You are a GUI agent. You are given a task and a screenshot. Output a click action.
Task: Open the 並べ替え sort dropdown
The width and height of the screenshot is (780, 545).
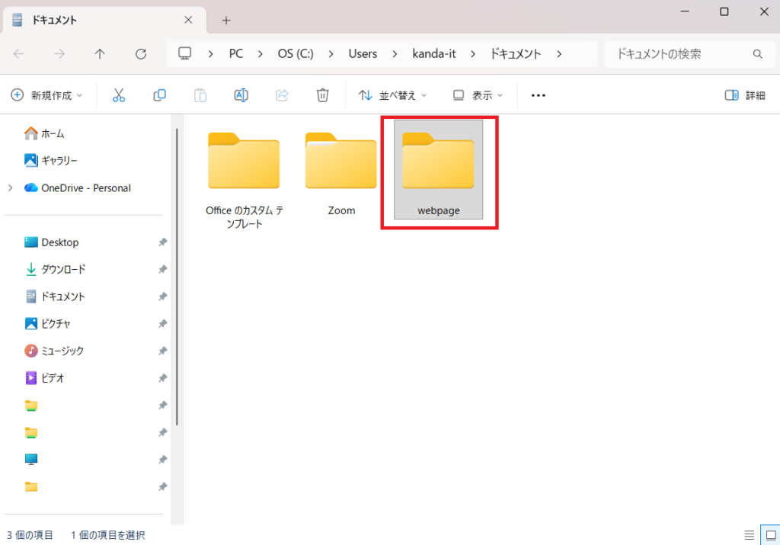(393, 95)
